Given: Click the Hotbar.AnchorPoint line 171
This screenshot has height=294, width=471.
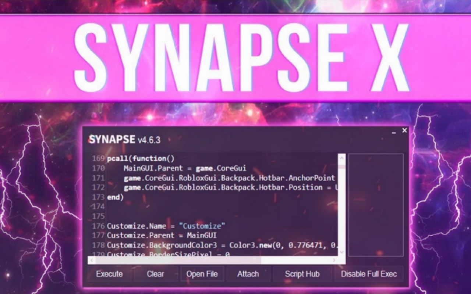Looking at the screenshot, I should 229,178.
